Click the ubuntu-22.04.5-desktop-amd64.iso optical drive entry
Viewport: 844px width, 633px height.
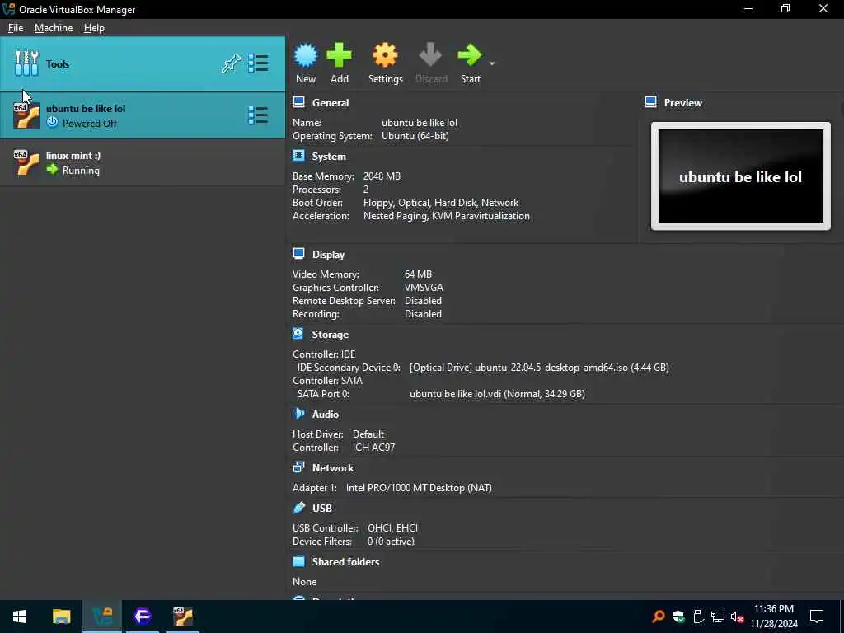click(539, 368)
